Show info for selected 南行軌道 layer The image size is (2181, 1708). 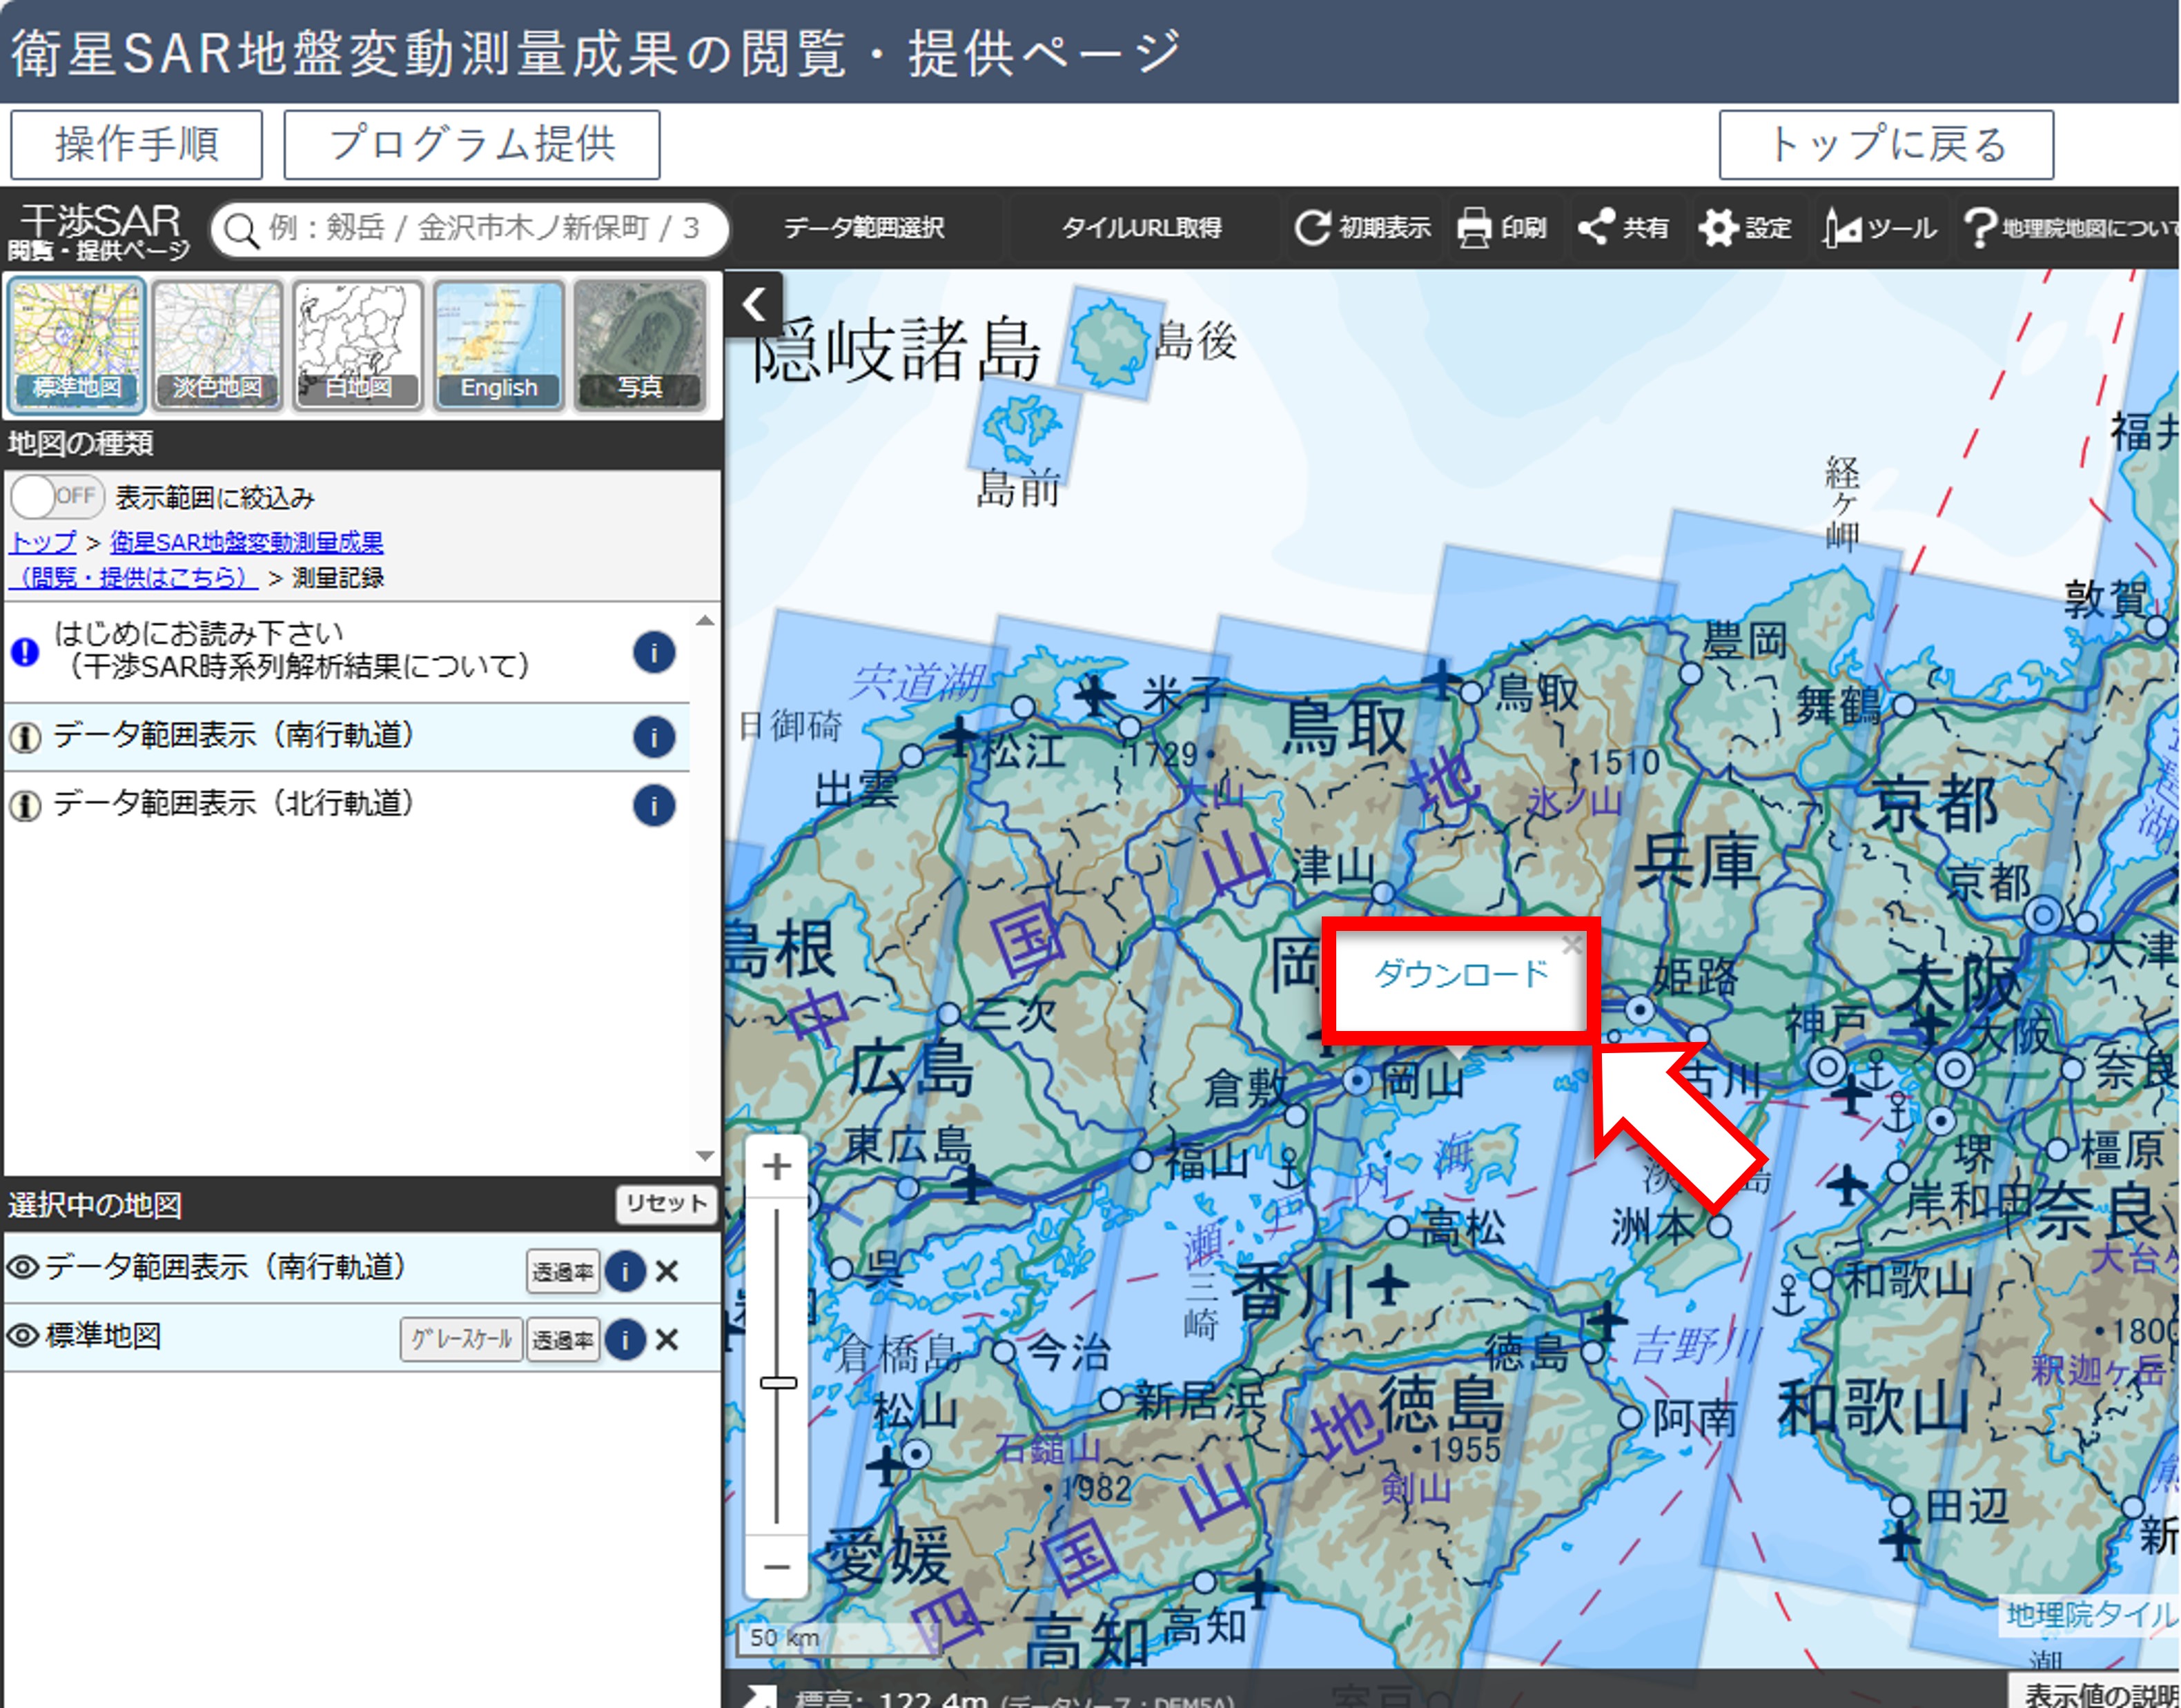click(625, 1272)
